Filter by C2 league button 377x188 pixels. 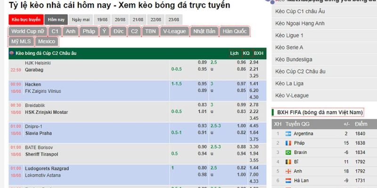coord(134,31)
